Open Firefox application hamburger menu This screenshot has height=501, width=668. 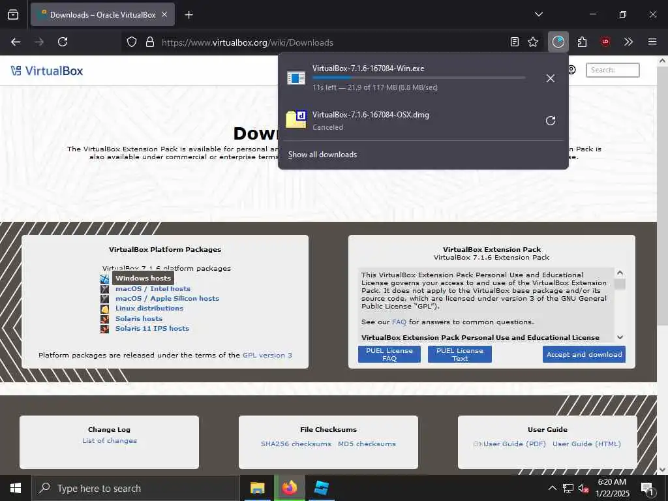coord(652,42)
